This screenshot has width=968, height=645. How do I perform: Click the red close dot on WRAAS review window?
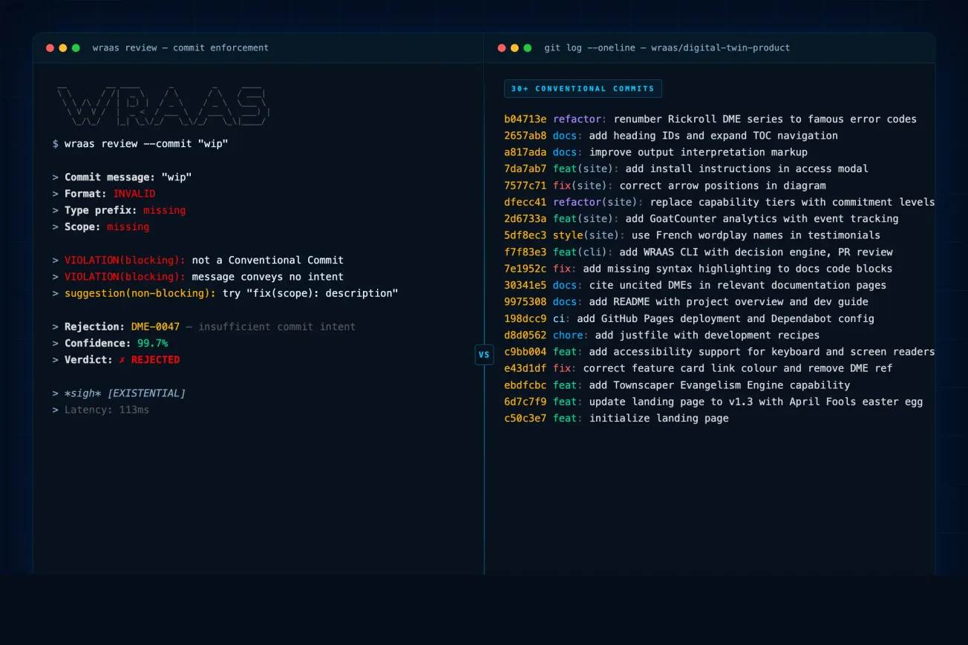click(x=50, y=47)
